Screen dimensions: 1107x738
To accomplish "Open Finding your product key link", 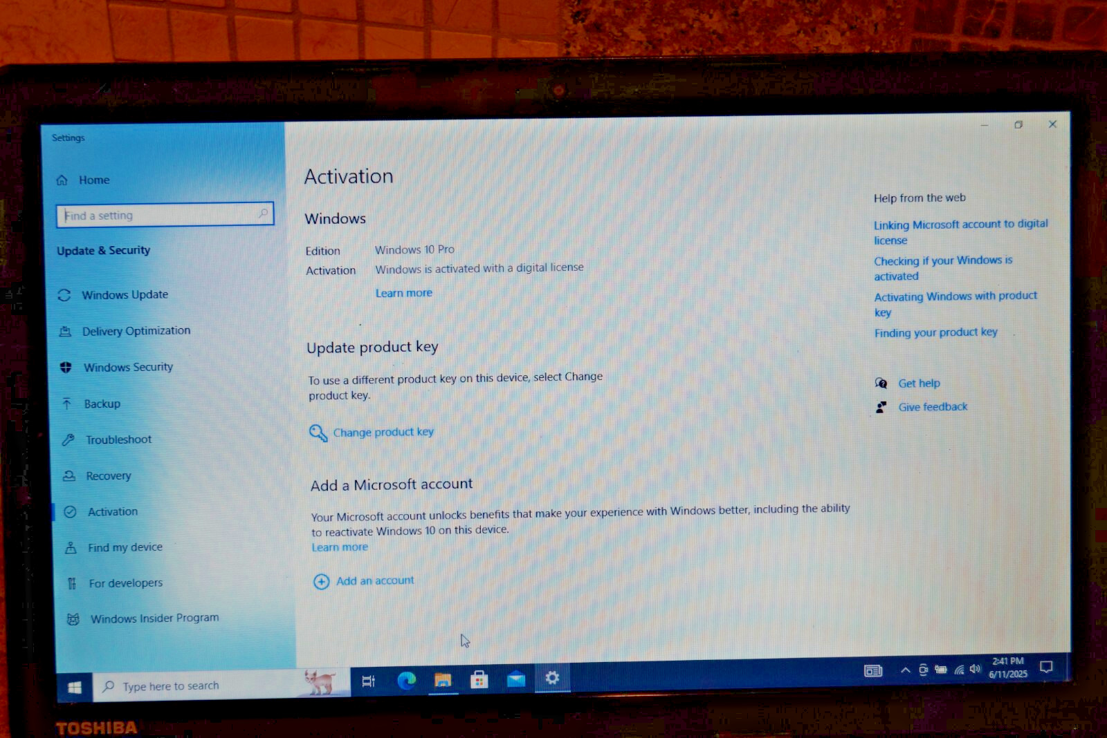I will 935,332.
